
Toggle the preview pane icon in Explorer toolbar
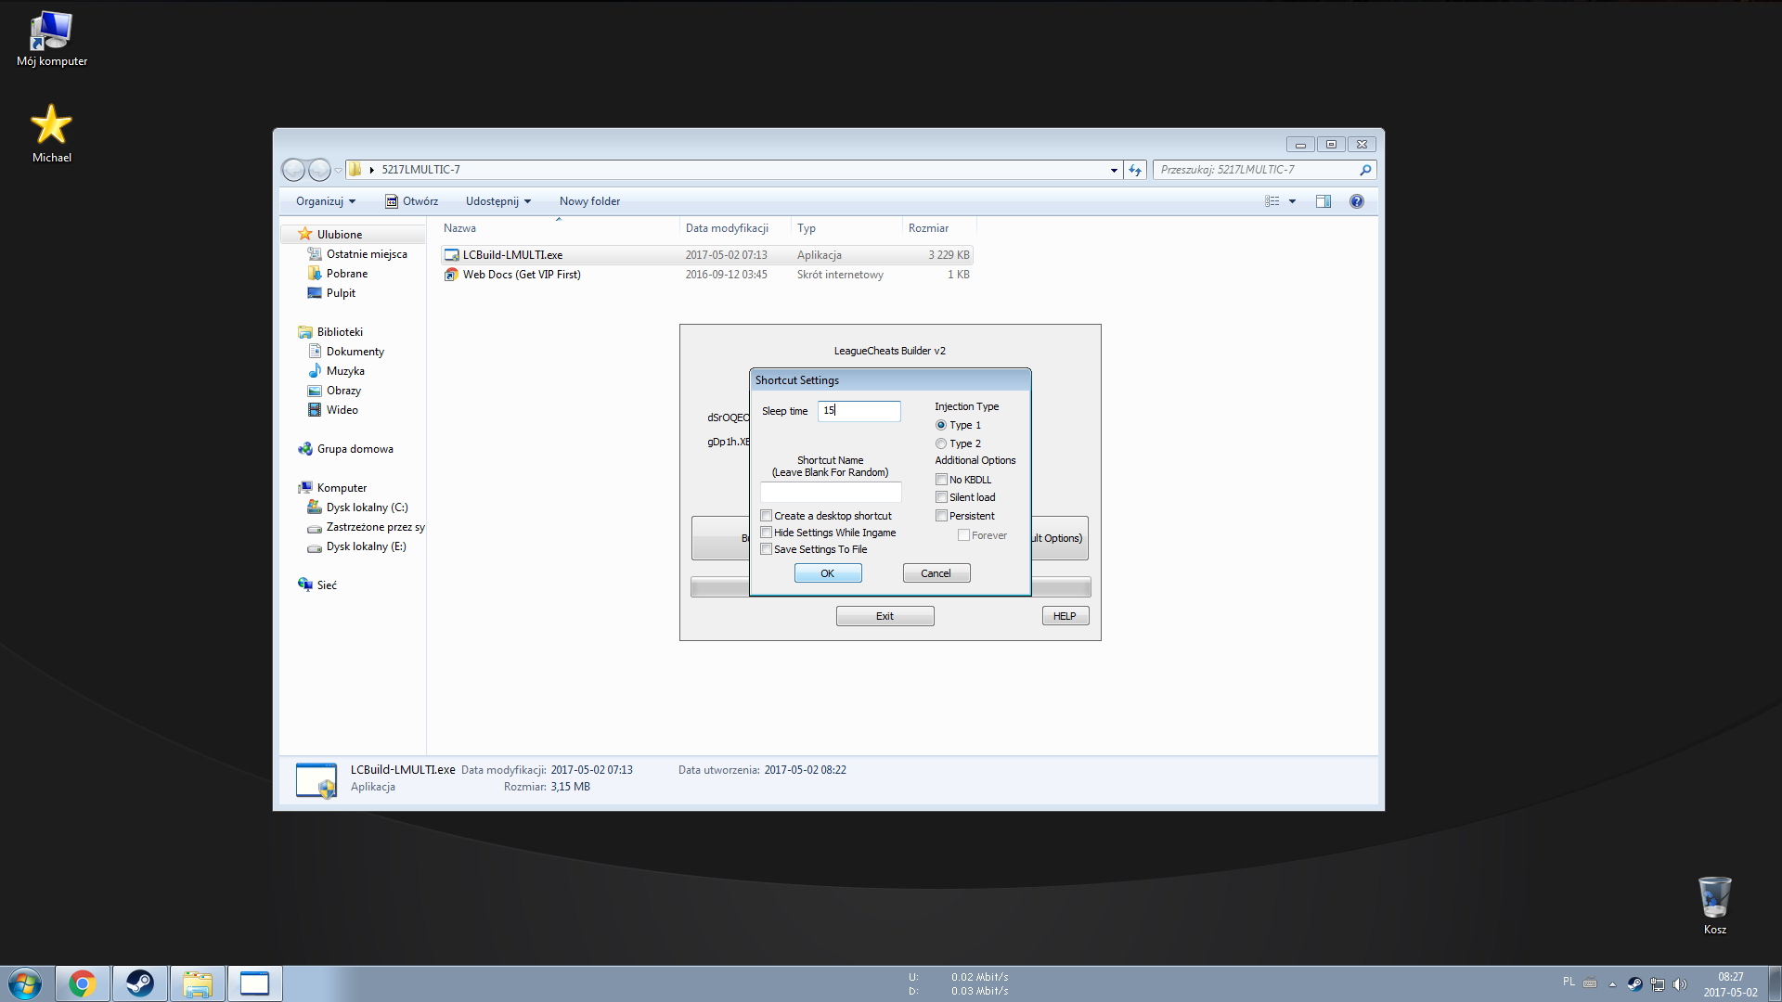coord(1324,201)
